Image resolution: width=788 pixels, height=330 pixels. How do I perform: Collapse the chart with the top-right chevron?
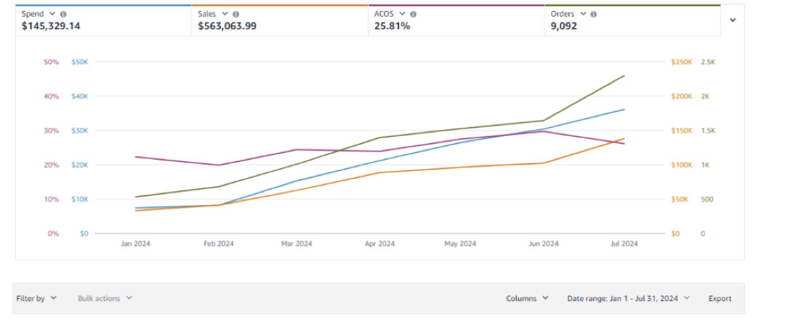(732, 20)
